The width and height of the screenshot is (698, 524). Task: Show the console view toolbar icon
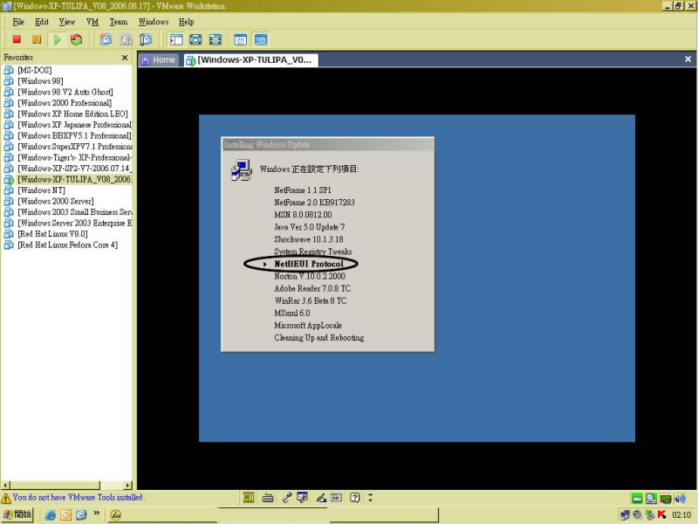tap(260, 39)
